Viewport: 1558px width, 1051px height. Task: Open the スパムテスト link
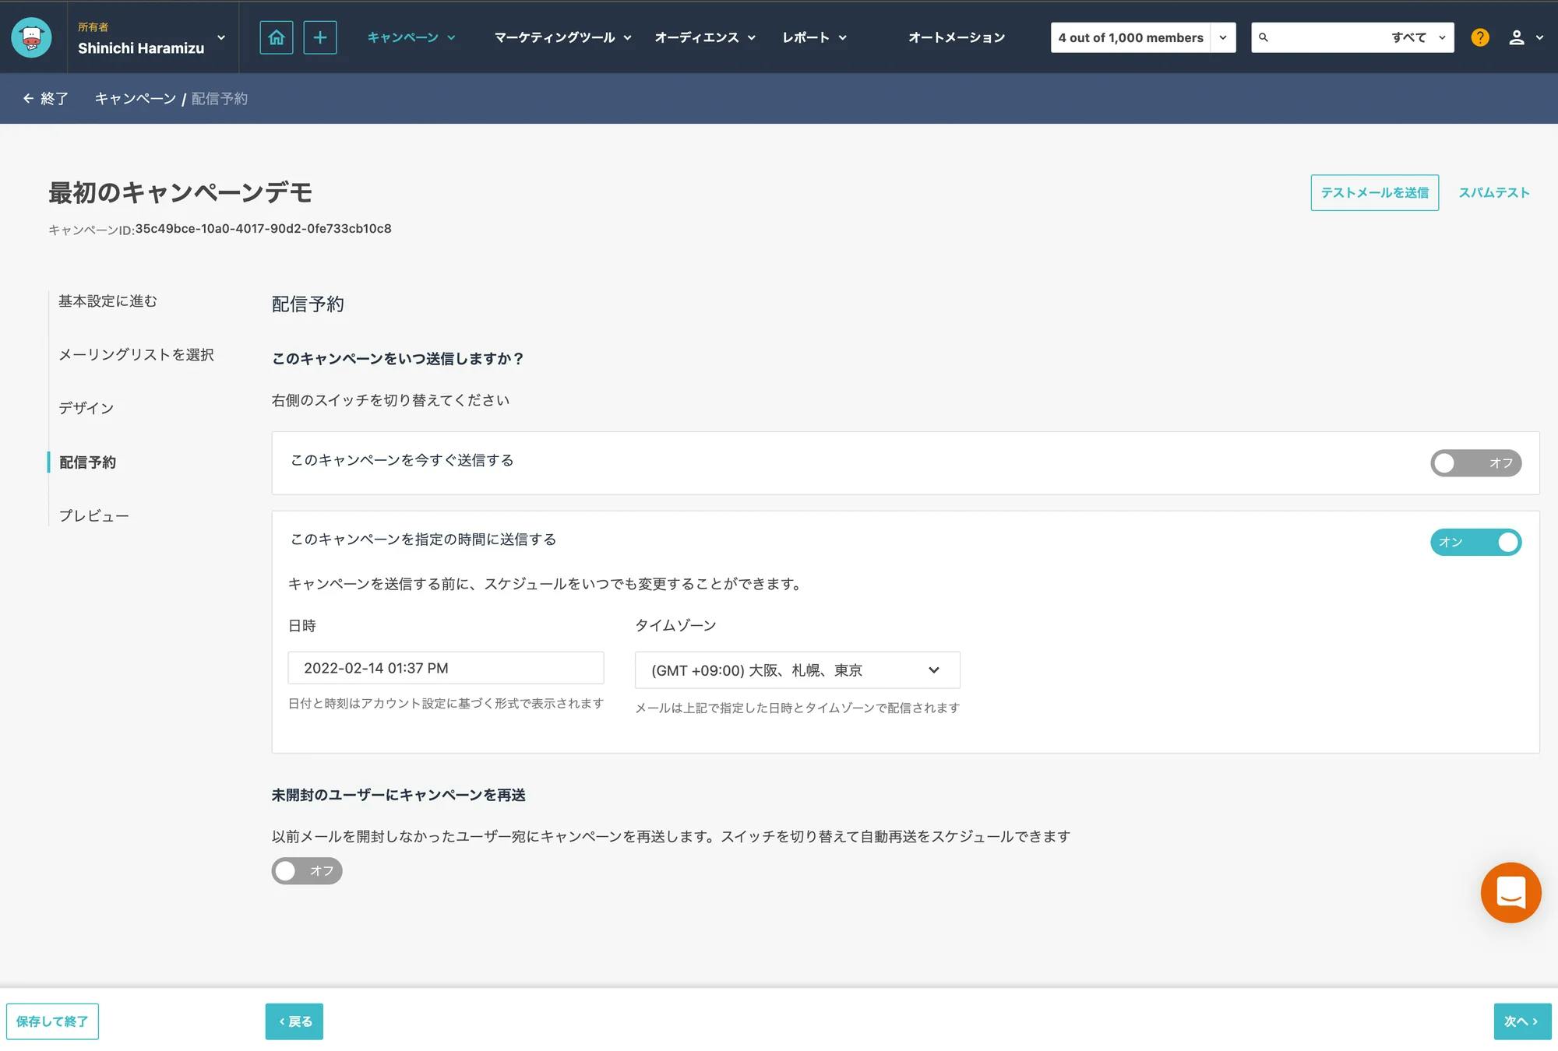click(x=1494, y=192)
